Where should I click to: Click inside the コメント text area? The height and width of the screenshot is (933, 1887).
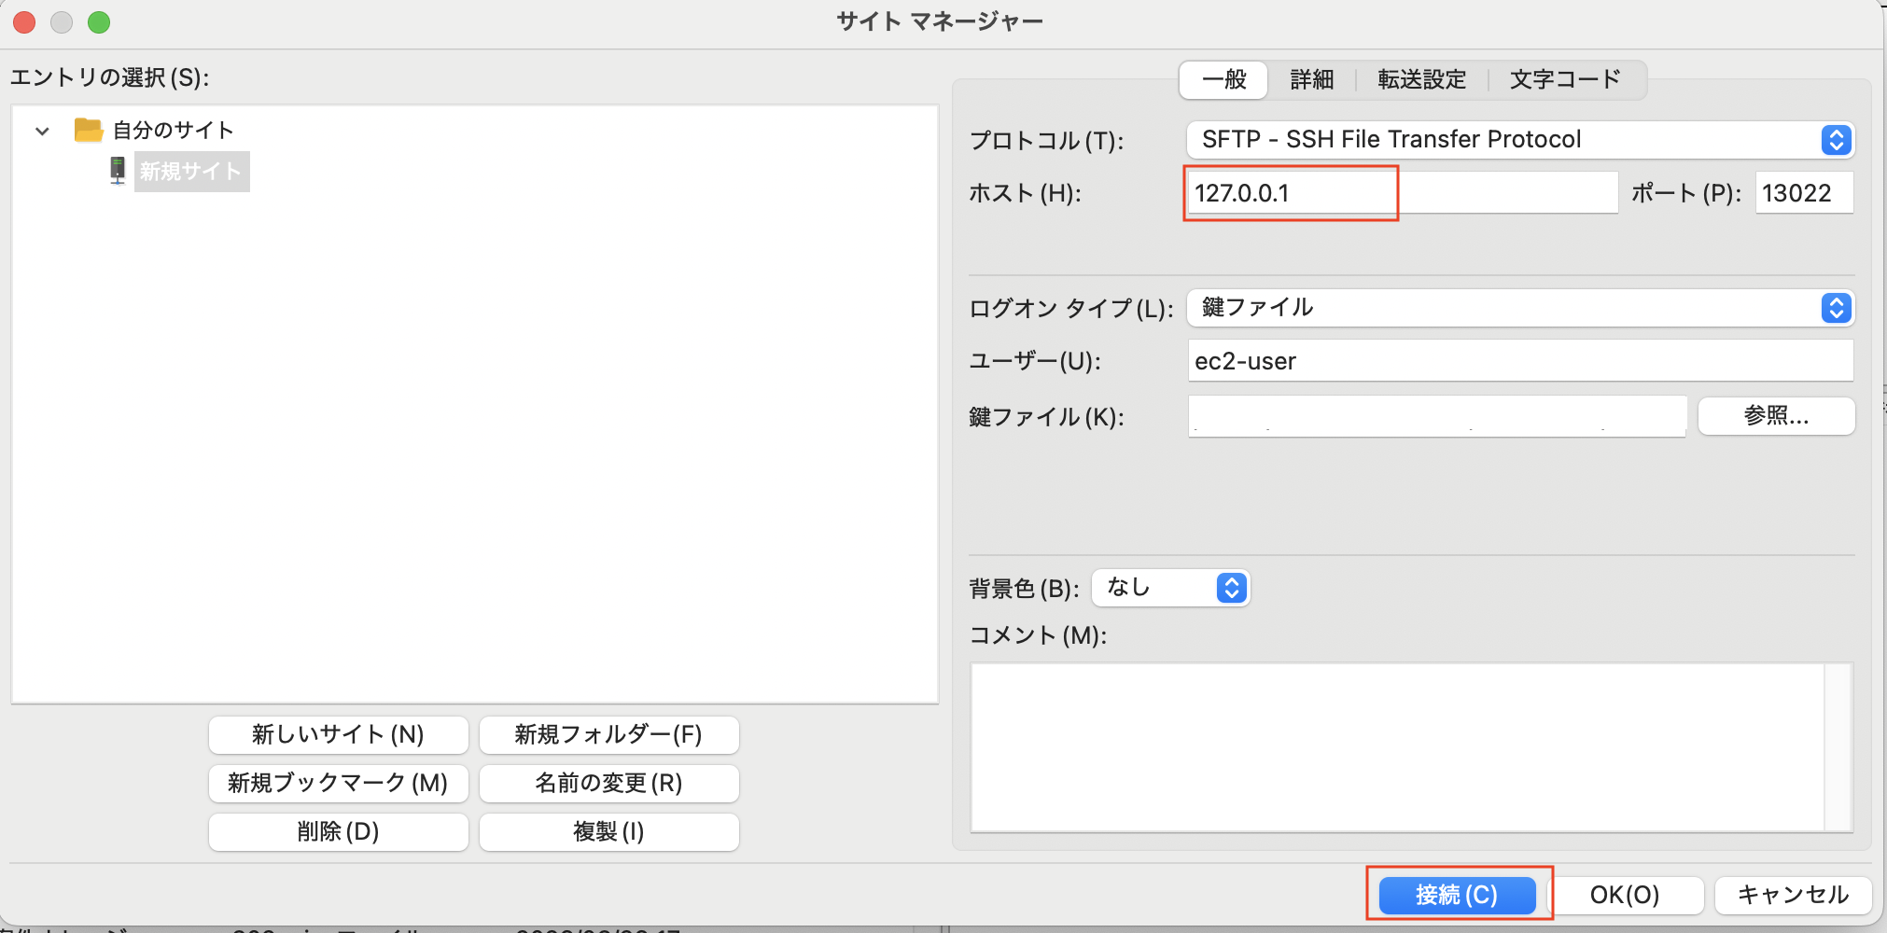point(1400,746)
